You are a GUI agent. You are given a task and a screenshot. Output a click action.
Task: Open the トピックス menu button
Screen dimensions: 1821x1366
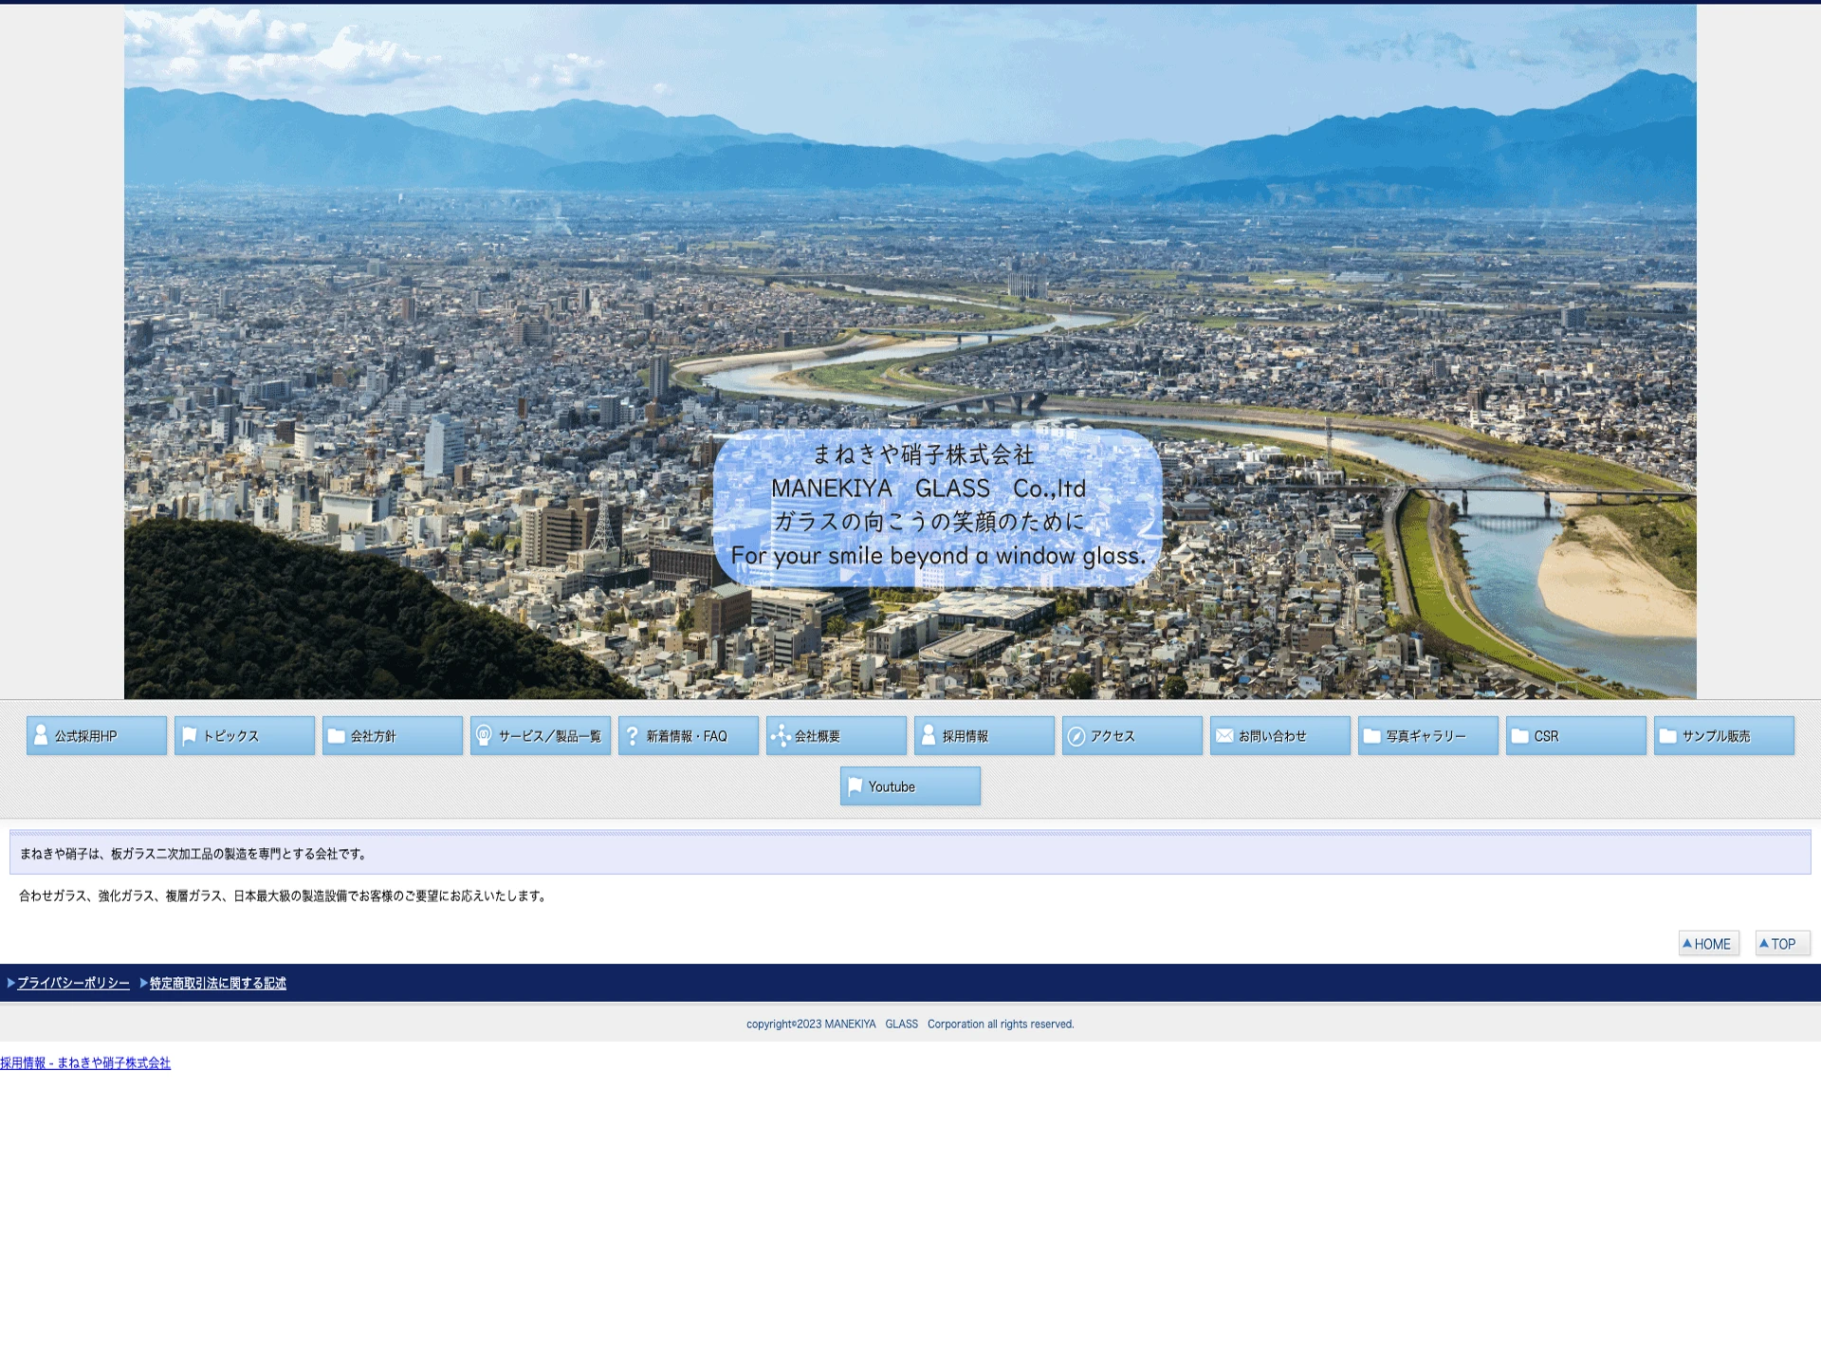click(x=245, y=735)
